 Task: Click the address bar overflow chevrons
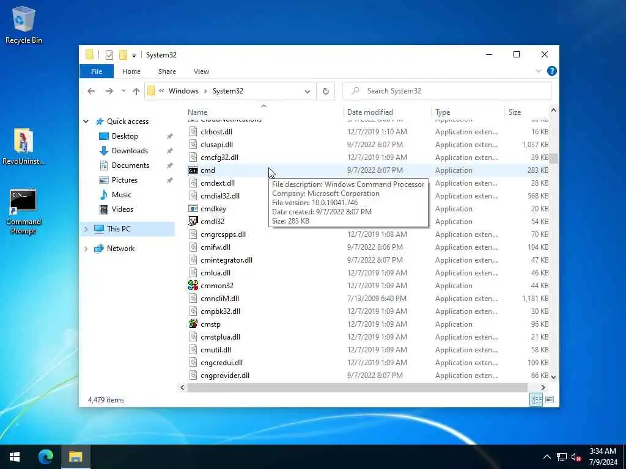click(161, 91)
